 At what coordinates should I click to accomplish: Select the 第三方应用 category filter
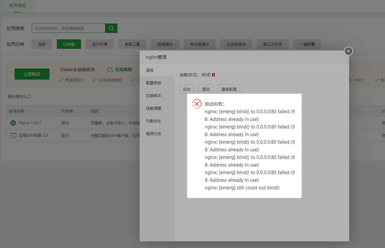pos(273,44)
